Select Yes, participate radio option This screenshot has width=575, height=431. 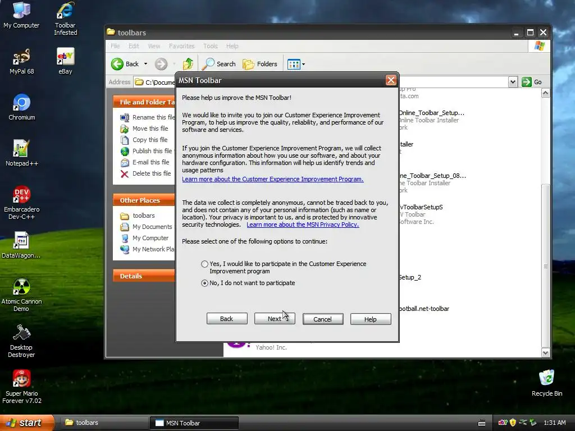pos(204,264)
